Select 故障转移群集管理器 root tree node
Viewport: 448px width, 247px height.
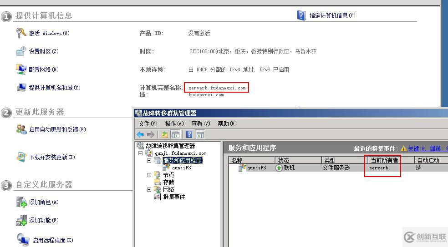(170, 146)
